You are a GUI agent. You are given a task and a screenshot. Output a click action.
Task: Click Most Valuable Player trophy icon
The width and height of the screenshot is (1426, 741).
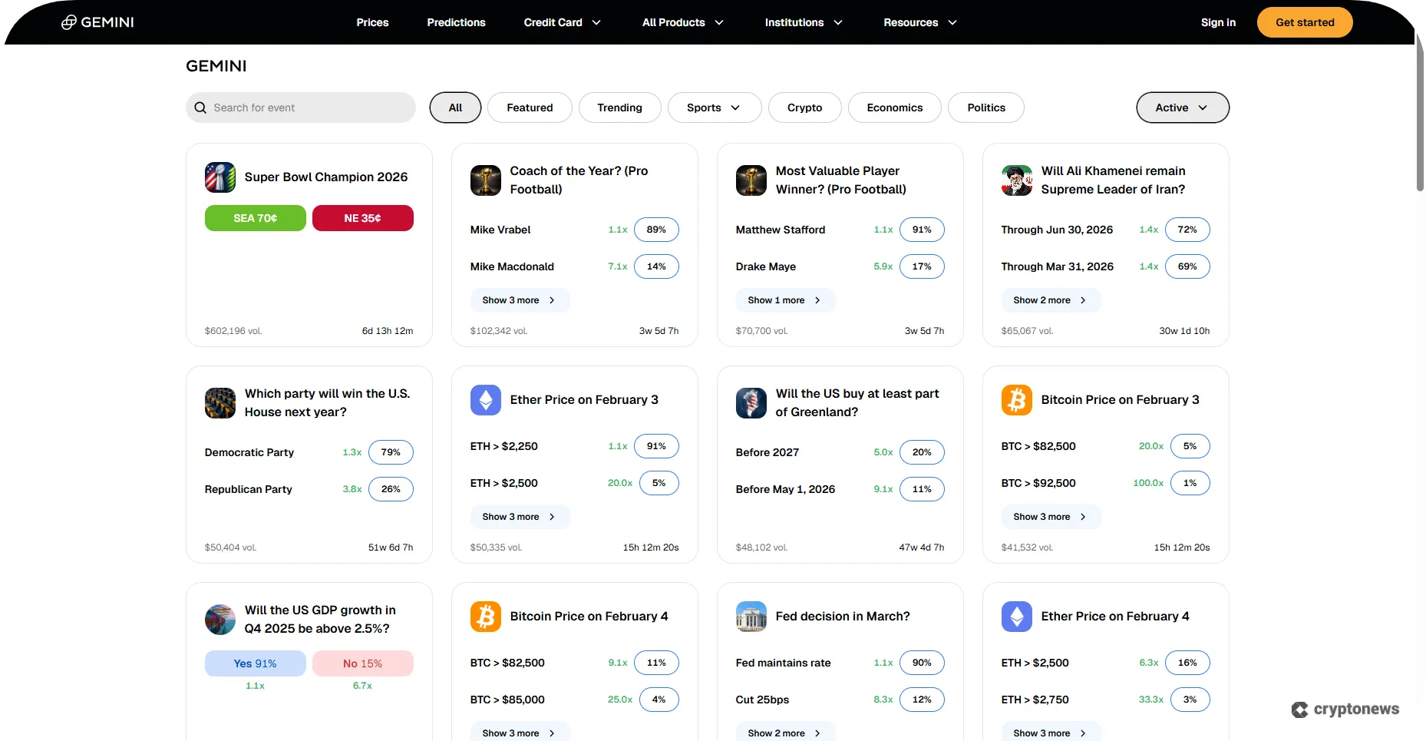[x=751, y=180]
